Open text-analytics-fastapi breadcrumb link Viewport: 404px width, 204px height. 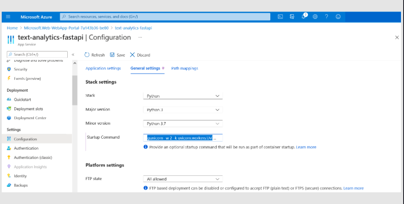[x=134, y=28]
